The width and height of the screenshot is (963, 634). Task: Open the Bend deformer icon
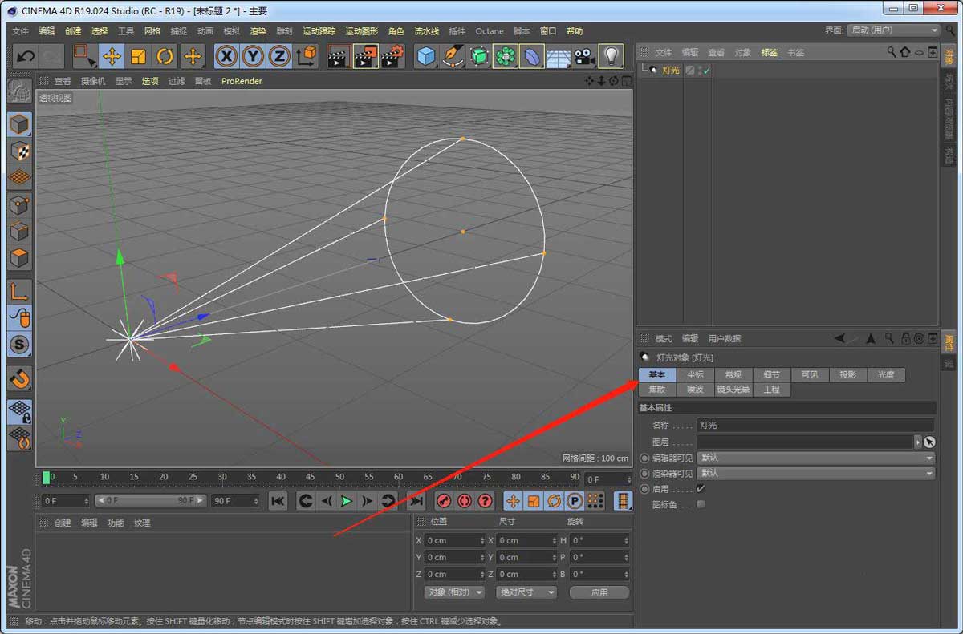pyautogui.click(x=532, y=56)
